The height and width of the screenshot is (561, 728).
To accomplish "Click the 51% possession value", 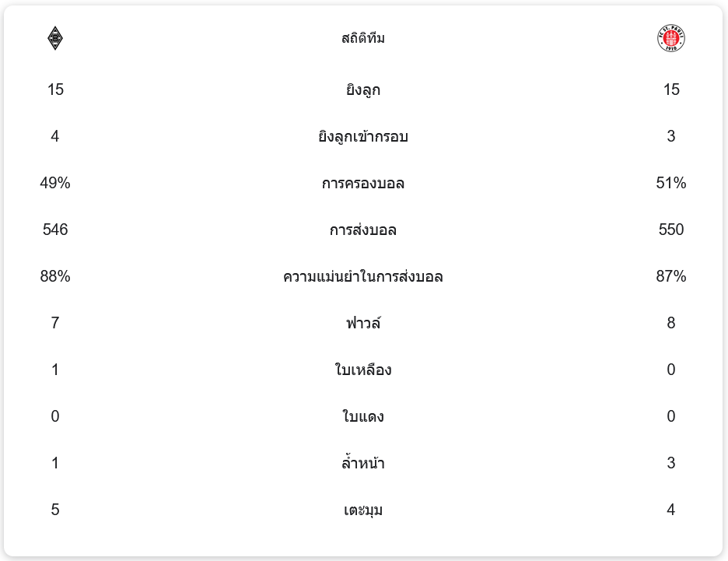I will (671, 183).
